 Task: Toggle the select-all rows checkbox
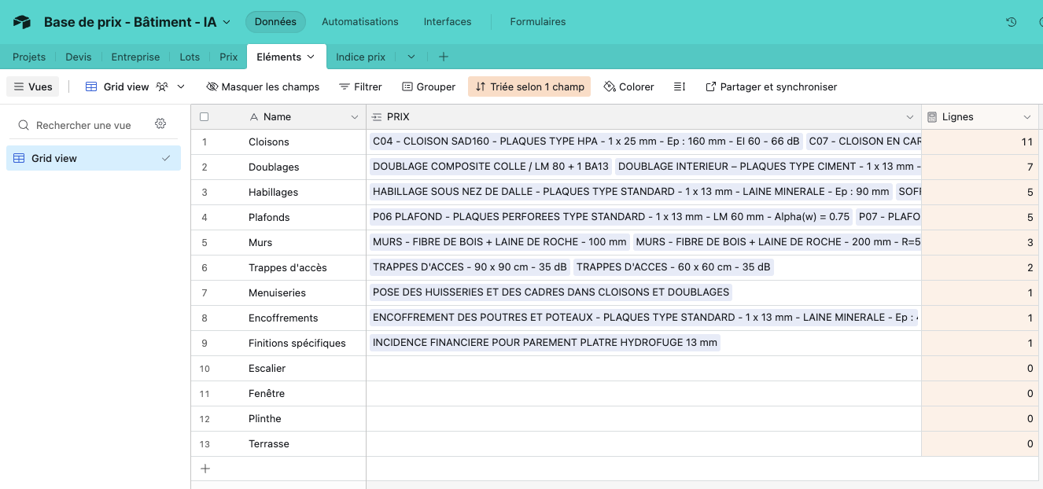coord(205,117)
